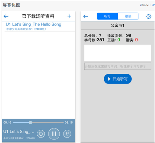The width and height of the screenshot is (155, 143).
Task: Click the white dictation text display area
Action: tap(118, 53)
